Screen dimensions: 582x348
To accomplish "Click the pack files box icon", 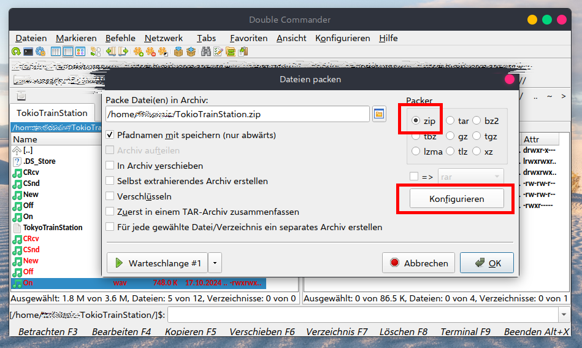I will (178, 52).
